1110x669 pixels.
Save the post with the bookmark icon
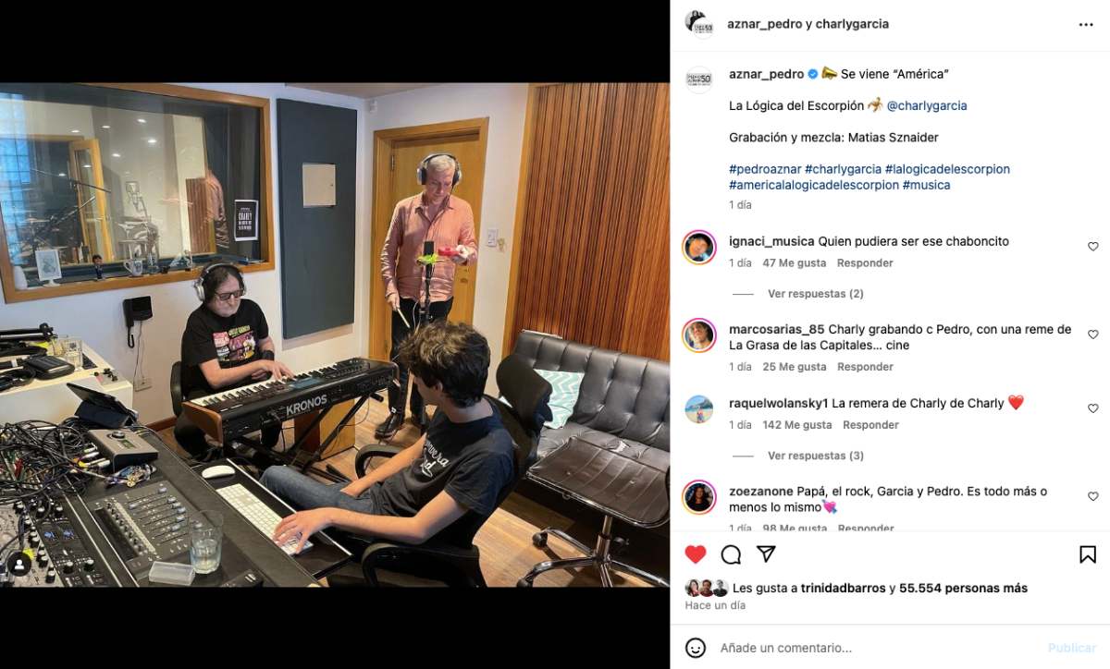(1088, 554)
